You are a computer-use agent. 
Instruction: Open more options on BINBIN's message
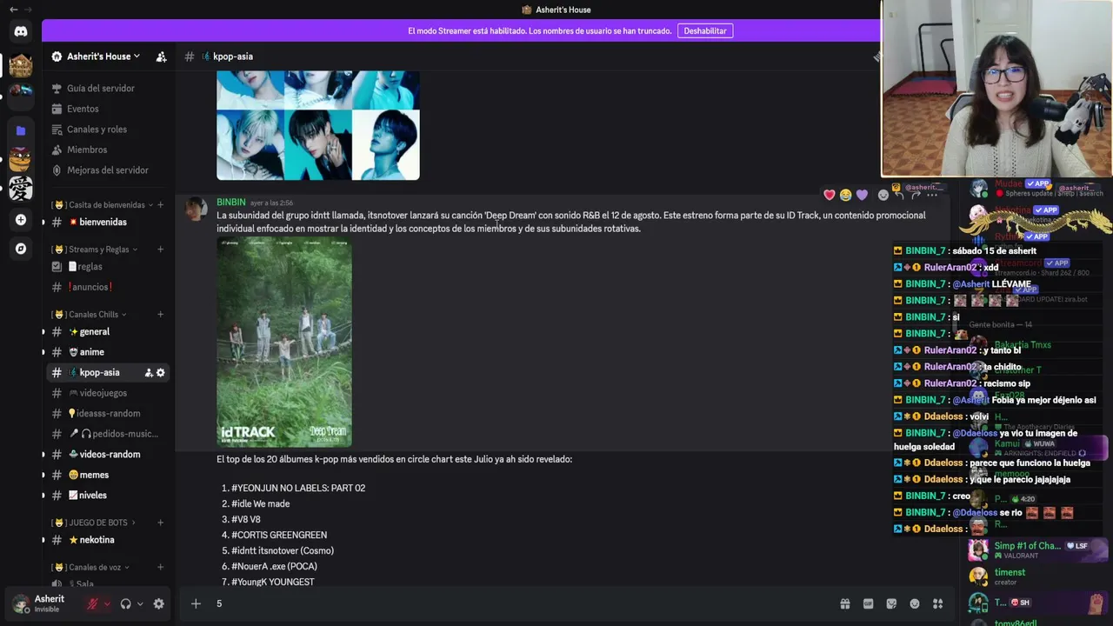(x=932, y=195)
